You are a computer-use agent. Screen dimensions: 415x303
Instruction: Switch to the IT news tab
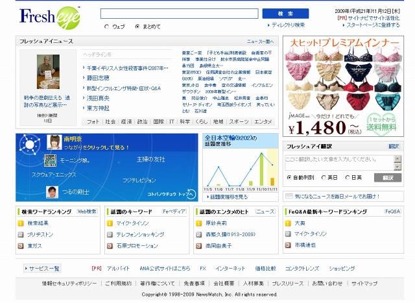171,121
